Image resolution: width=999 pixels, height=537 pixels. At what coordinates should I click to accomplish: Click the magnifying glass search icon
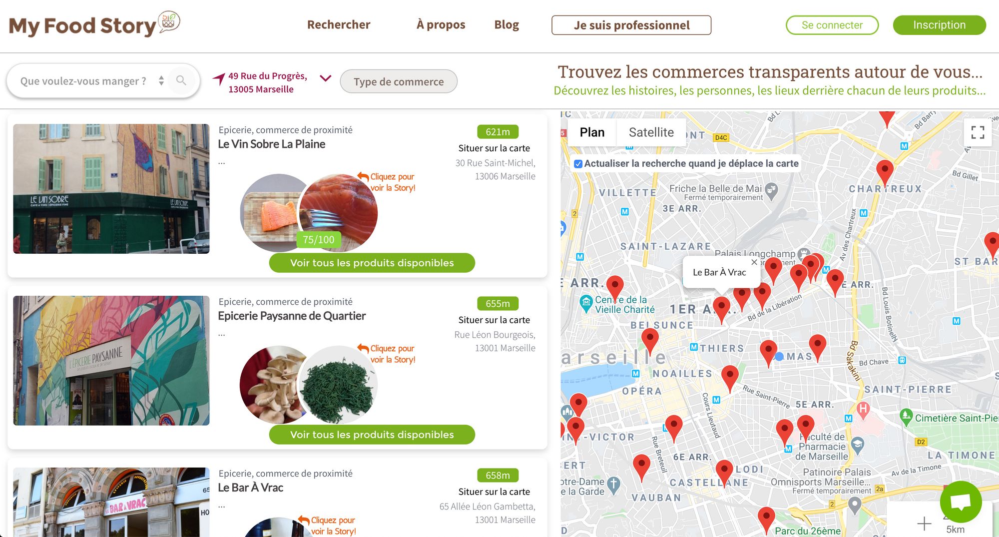pos(181,80)
